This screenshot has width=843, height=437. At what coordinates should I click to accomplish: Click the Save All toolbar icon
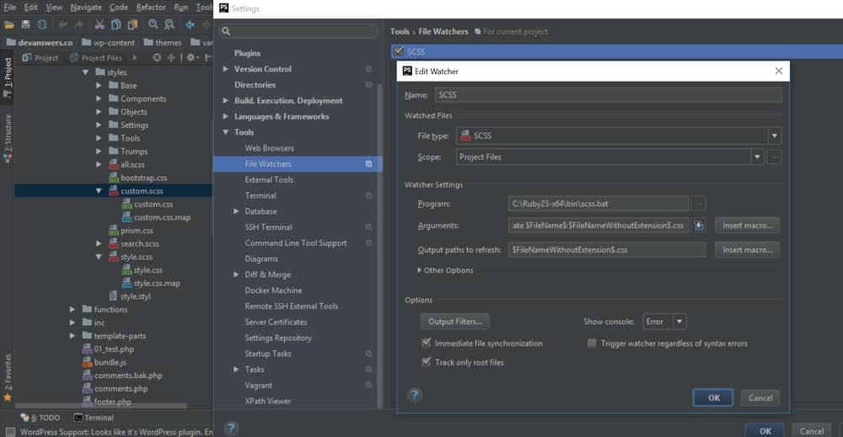(x=26, y=24)
